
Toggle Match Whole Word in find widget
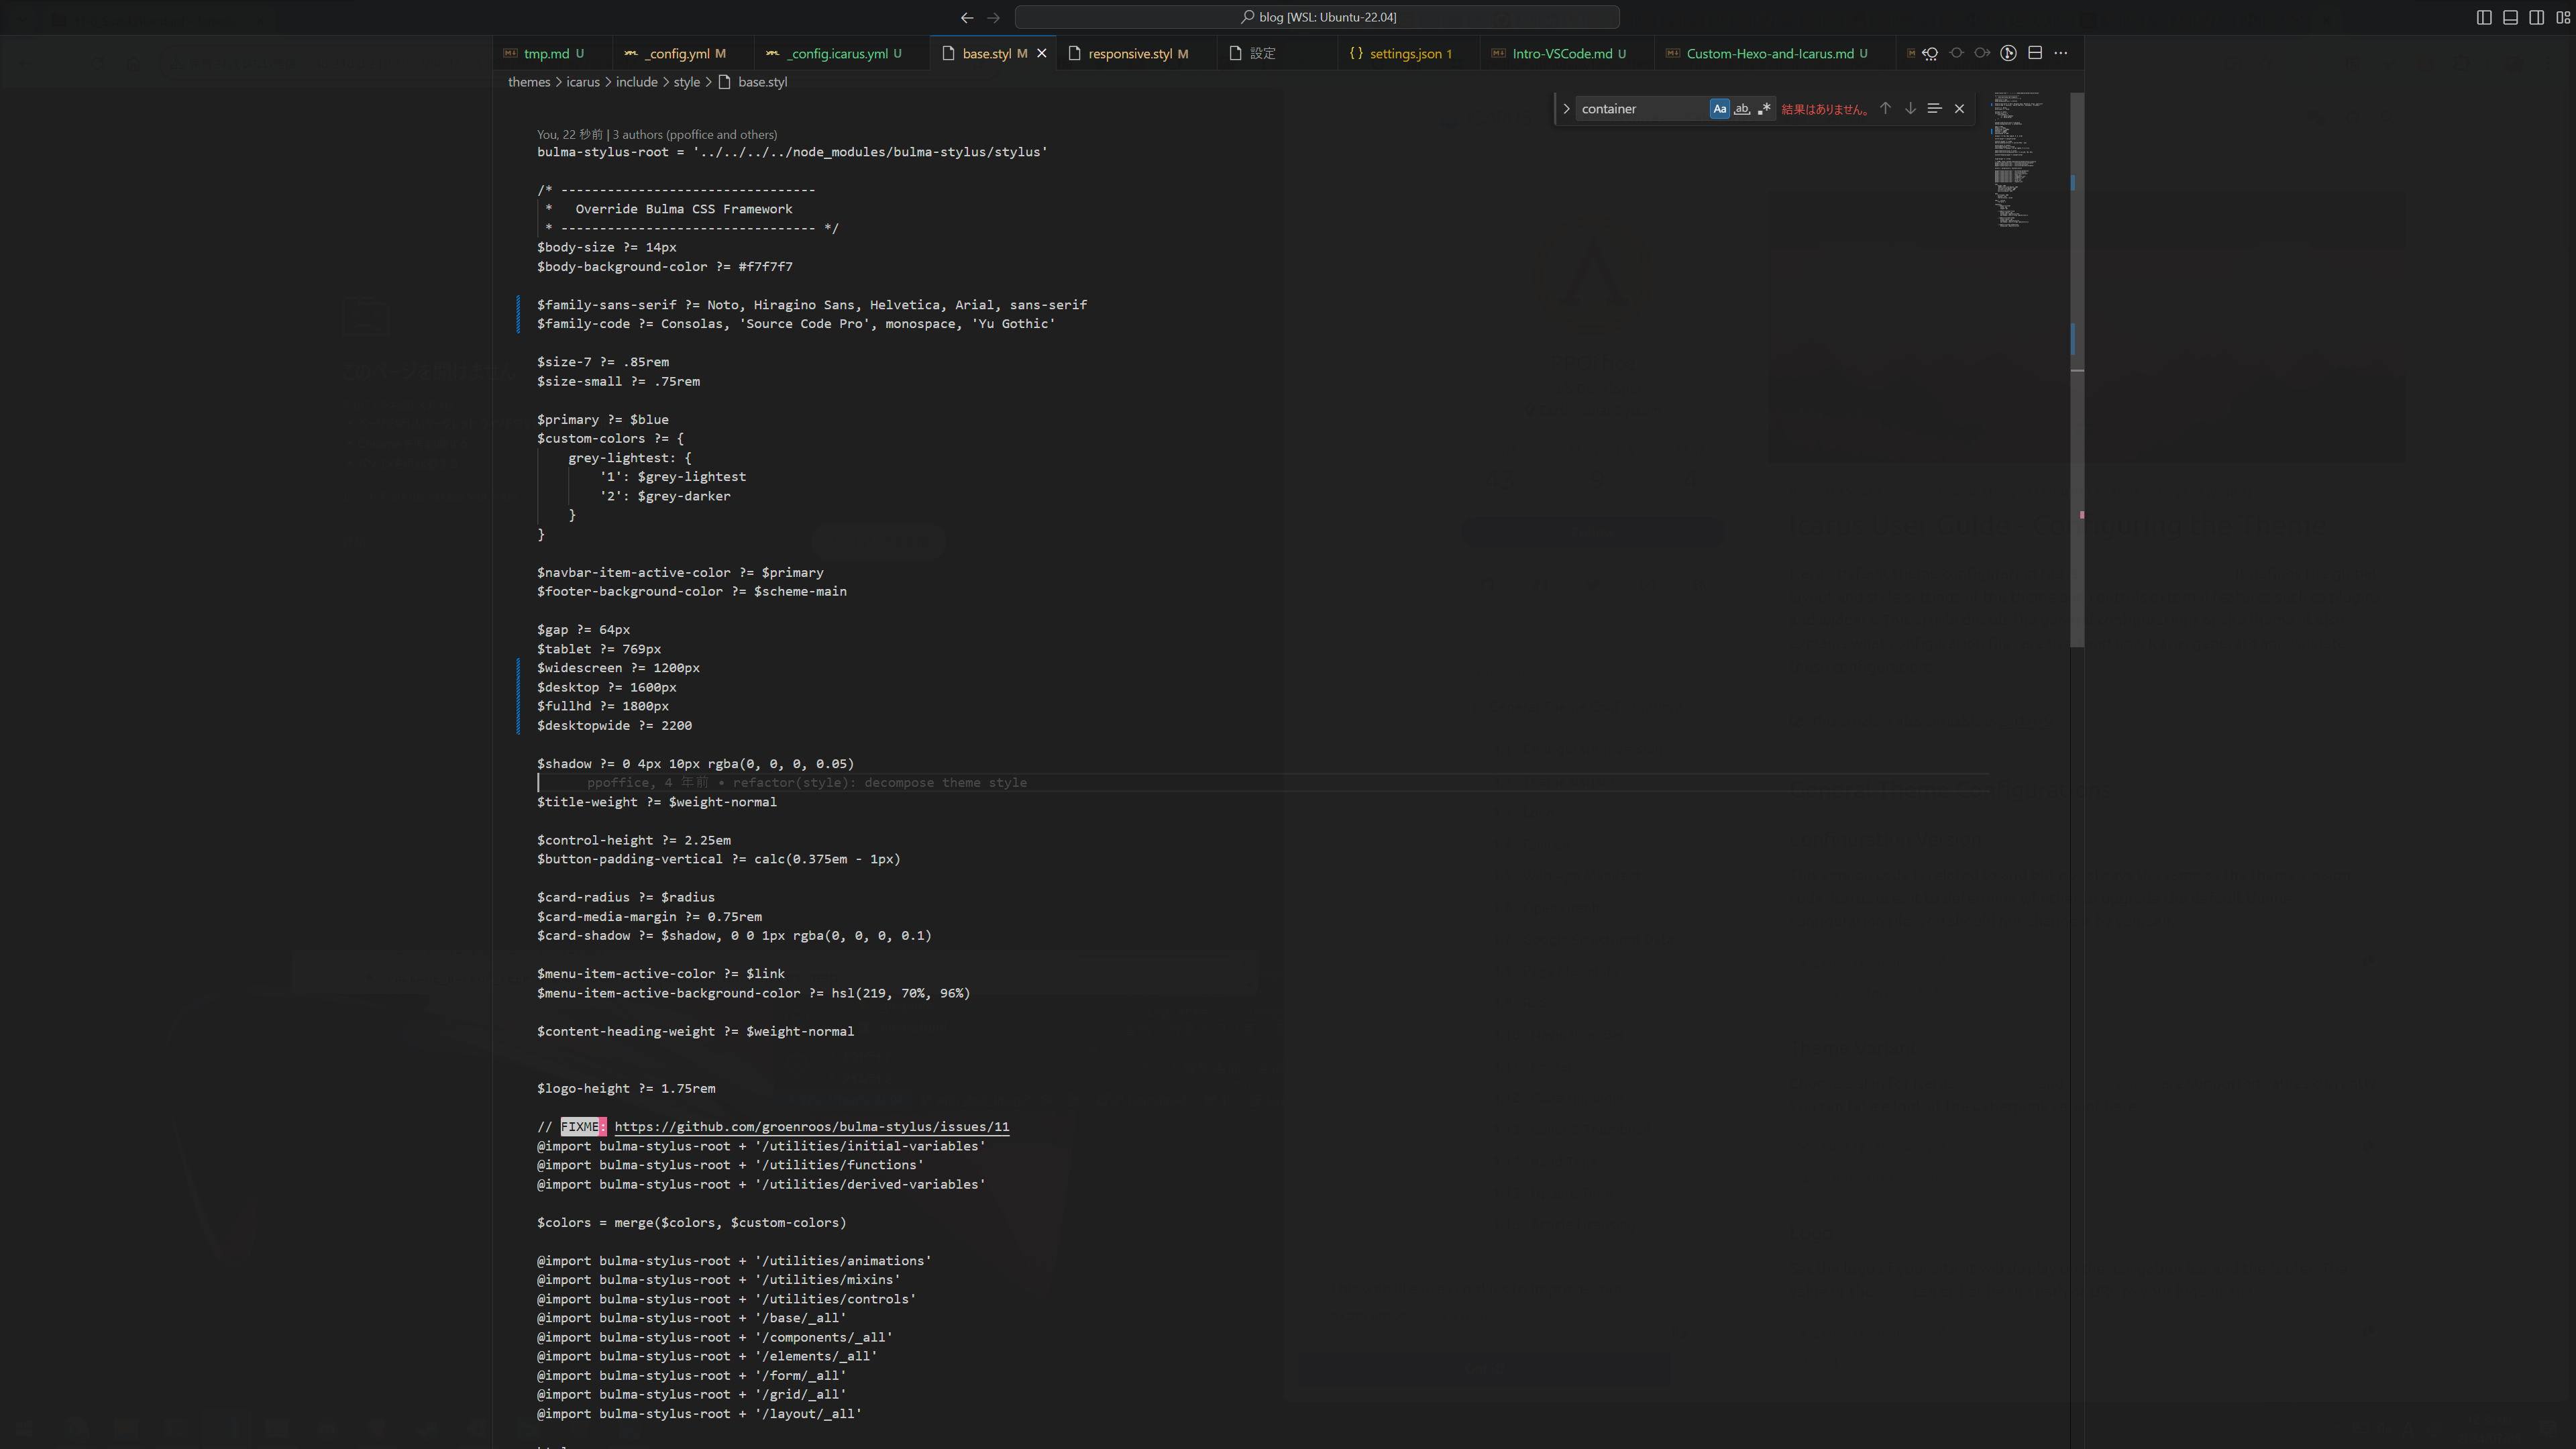coord(1743,108)
